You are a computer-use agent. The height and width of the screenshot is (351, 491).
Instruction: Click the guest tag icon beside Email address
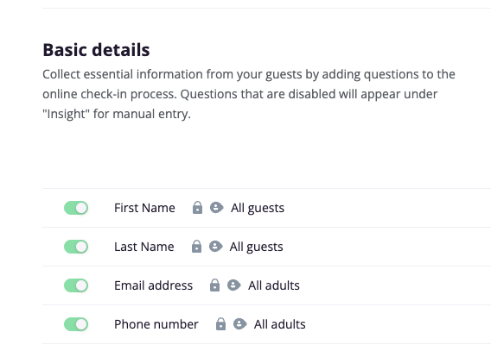(x=233, y=285)
